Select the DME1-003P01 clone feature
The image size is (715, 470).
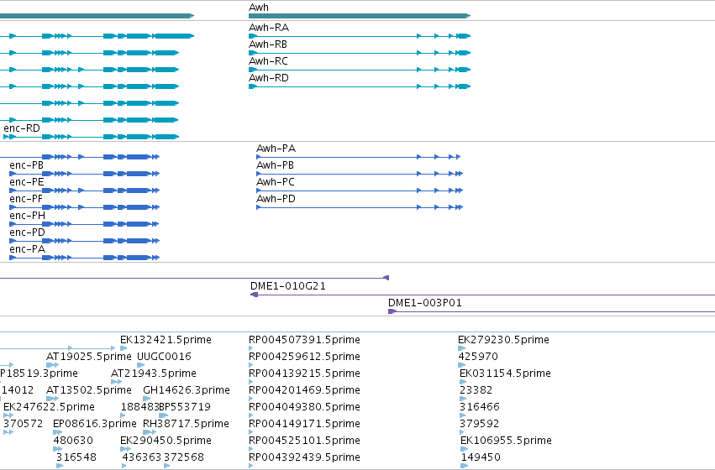pyautogui.click(x=551, y=311)
